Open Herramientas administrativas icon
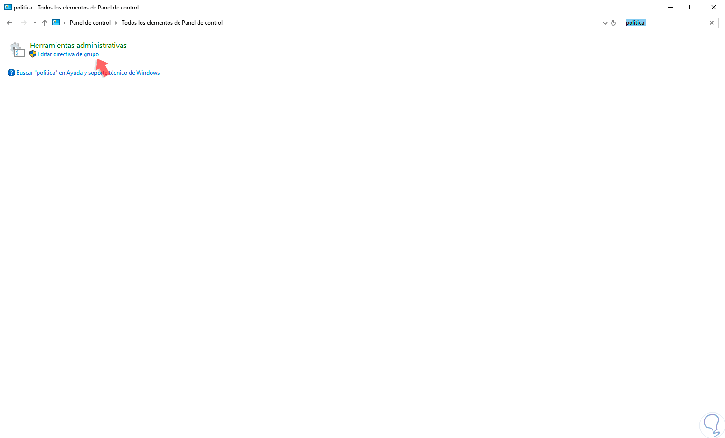The height and width of the screenshot is (438, 725). pos(18,49)
